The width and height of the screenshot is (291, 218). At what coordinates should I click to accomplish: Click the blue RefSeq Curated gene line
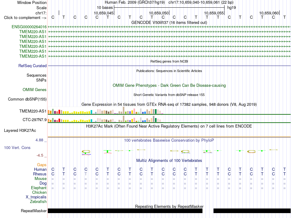[169, 66]
